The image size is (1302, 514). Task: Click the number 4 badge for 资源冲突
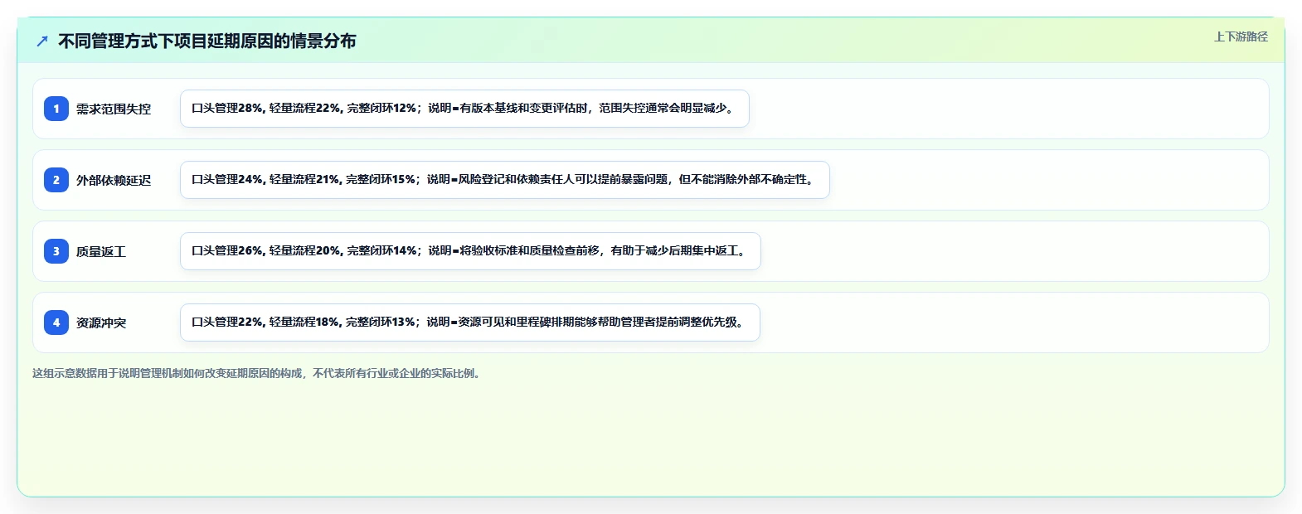[56, 322]
